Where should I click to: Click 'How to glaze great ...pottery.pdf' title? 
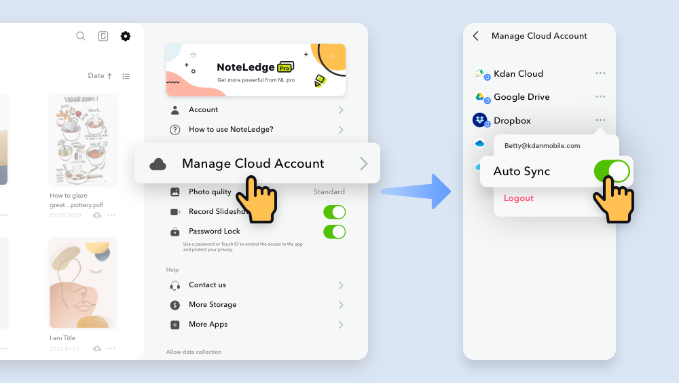(x=76, y=200)
